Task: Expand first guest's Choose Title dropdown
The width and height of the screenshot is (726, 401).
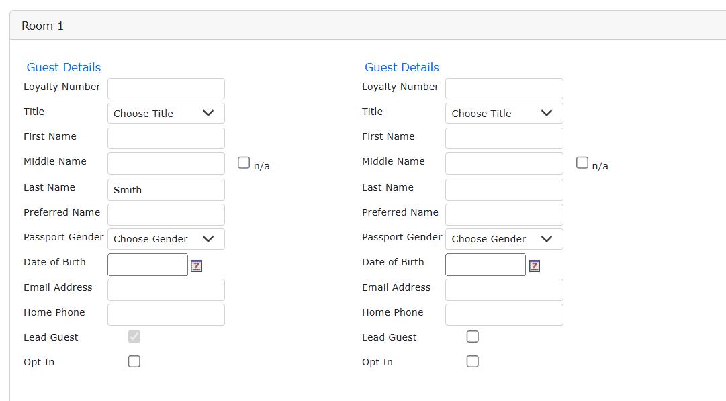Action: [x=166, y=113]
